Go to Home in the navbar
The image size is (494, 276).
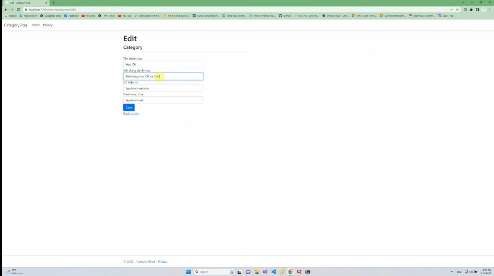coord(36,25)
